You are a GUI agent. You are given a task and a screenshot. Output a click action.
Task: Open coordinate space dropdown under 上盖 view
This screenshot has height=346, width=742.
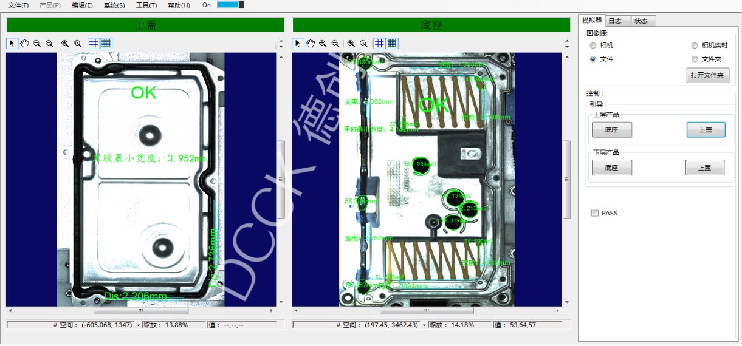(138, 325)
